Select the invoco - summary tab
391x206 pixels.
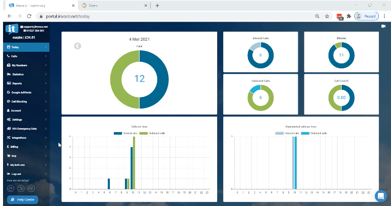click(41, 6)
